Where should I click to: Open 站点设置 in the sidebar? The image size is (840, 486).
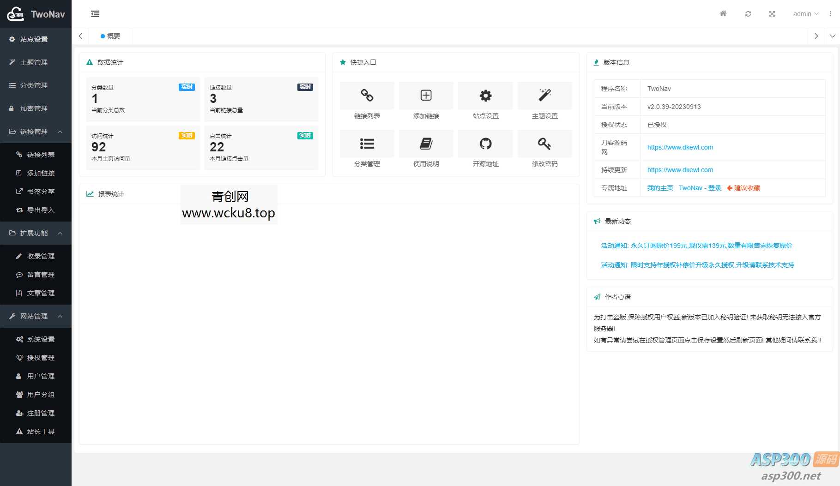(x=34, y=39)
